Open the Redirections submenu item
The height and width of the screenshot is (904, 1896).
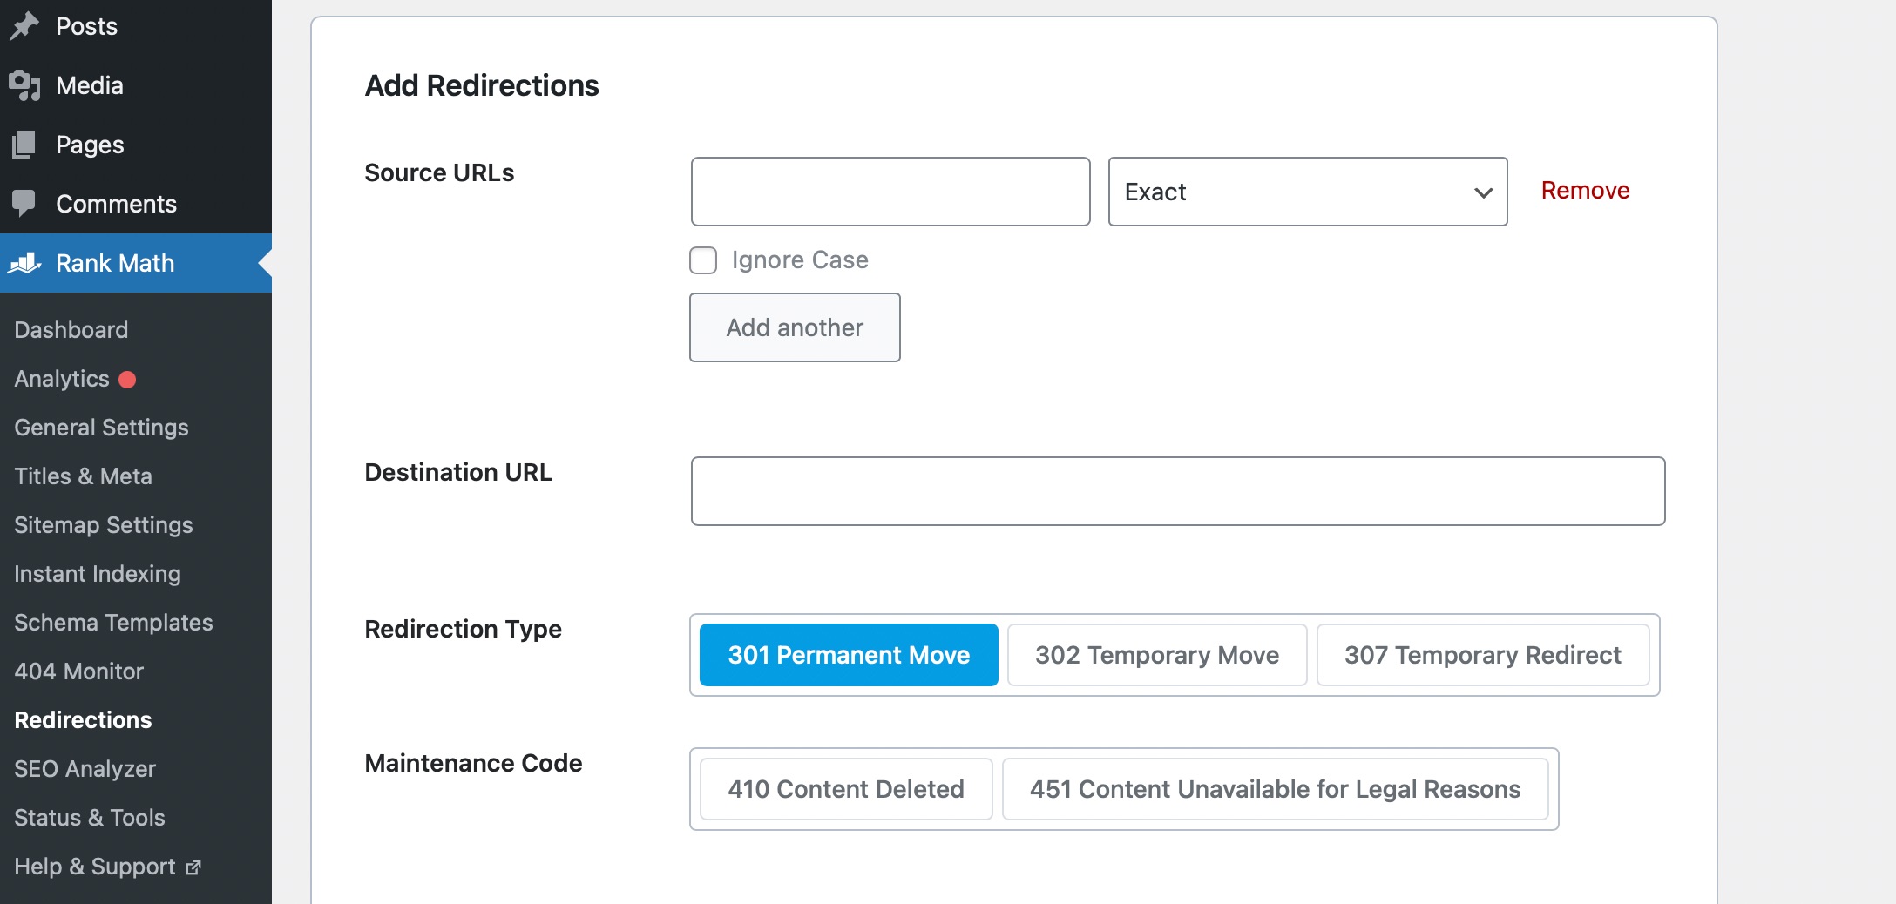(83, 720)
